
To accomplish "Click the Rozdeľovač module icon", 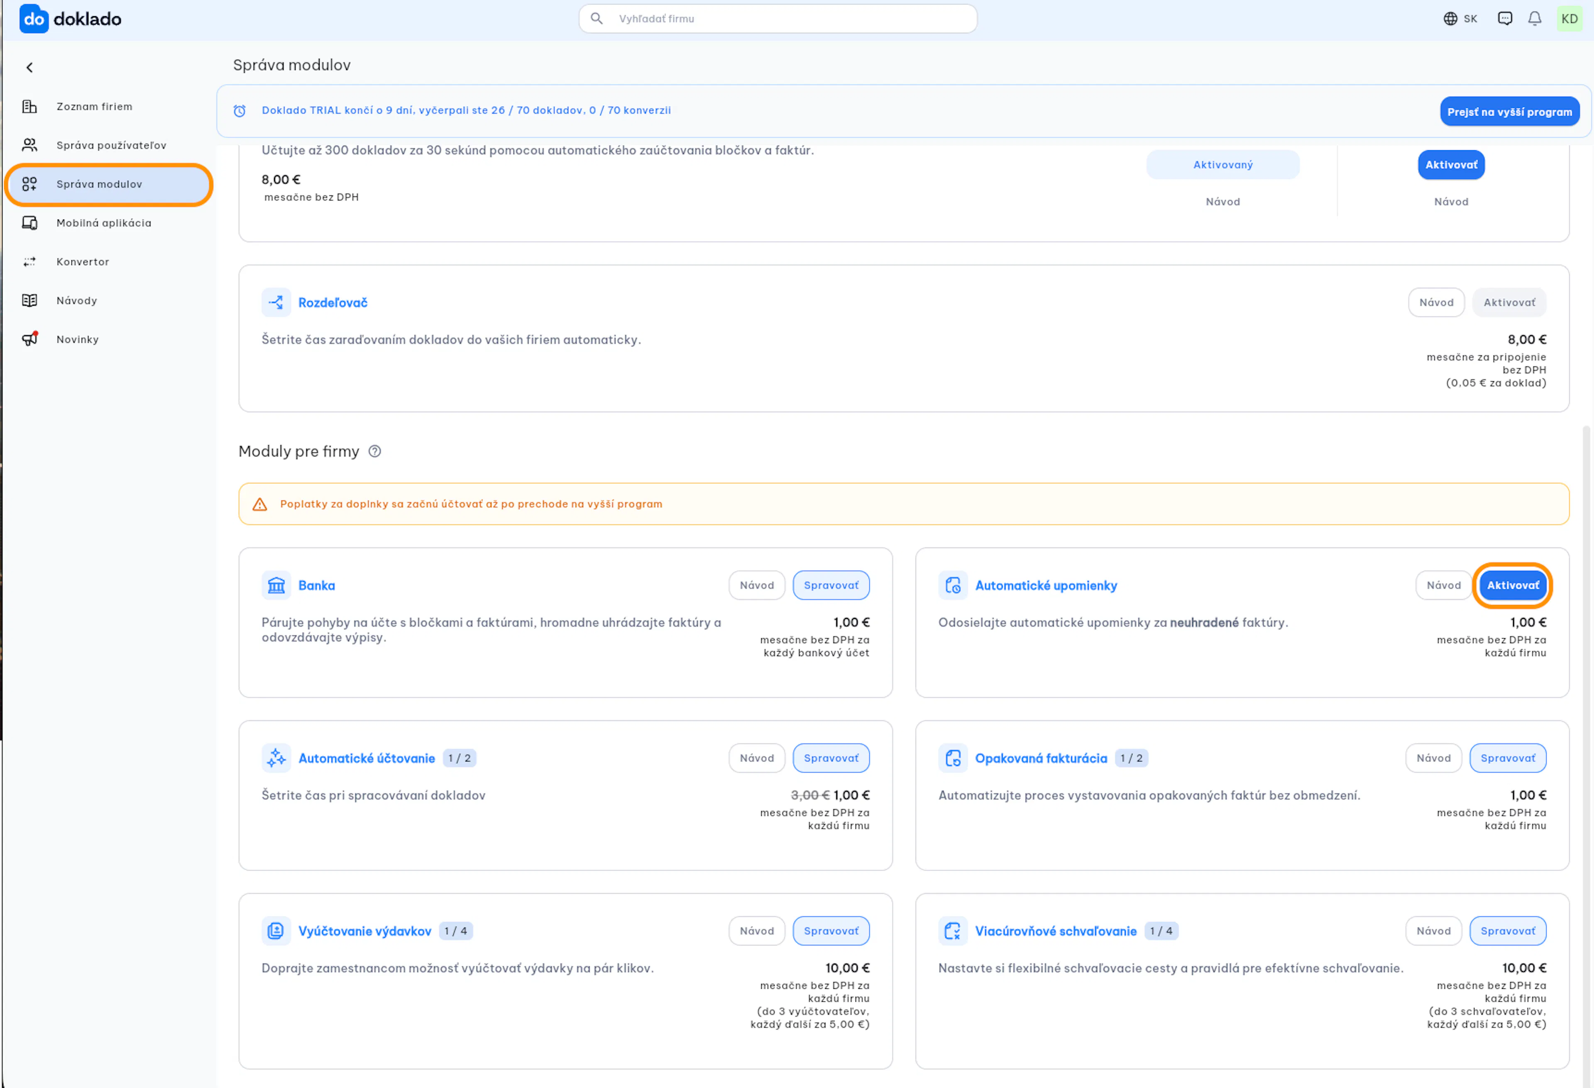I will tap(276, 302).
